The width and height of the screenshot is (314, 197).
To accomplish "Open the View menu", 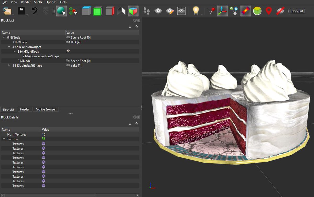I will pyautogui.click(x=14, y=2).
